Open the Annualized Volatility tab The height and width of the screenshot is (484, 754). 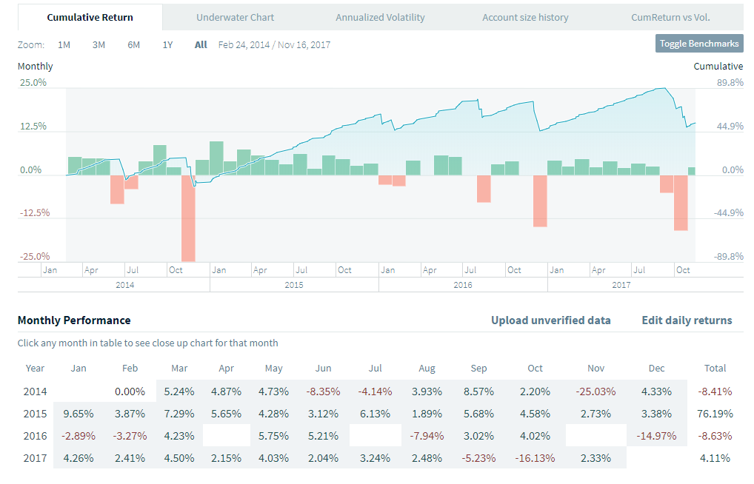pyautogui.click(x=380, y=17)
